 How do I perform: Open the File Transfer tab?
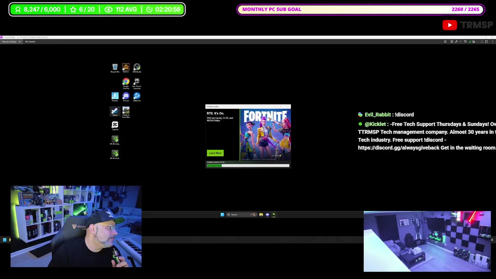[30, 41]
